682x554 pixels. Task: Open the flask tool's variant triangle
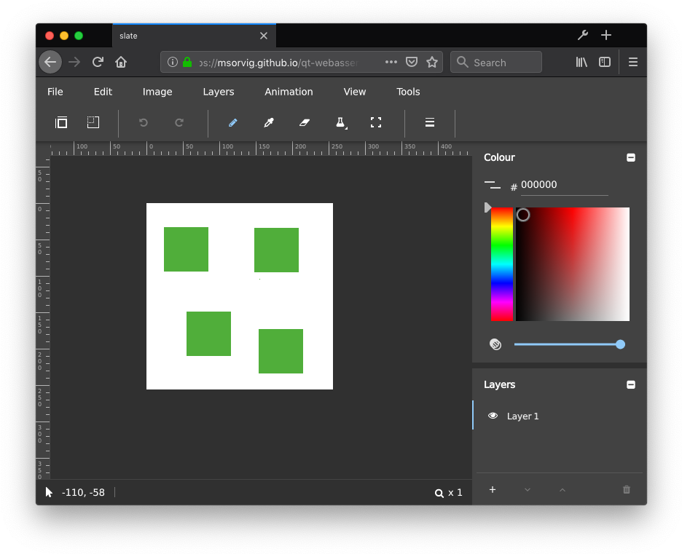pyautogui.click(x=345, y=129)
